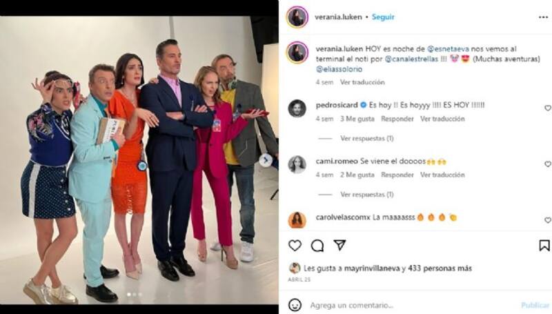Viewport: 552px width, 314px height.
Task: Expand replies under pedrosicard's comment
Action: tap(367, 138)
